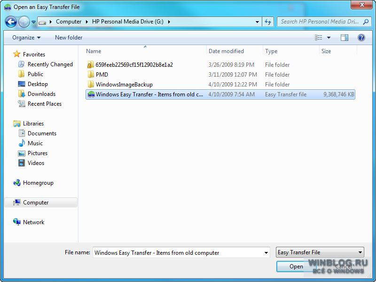The height and width of the screenshot is (282, 376).
Task: Open the Documents library
Action: coord(42,133)
